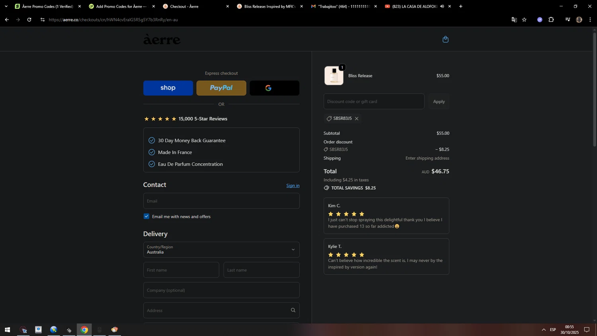Open the clock and date flyout
Screen dimensions: 597x336
point(570,330)
